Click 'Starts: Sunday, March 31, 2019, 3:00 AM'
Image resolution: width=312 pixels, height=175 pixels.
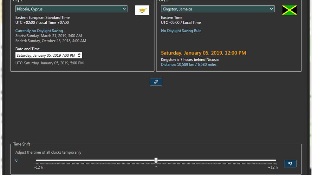[49, 36]
